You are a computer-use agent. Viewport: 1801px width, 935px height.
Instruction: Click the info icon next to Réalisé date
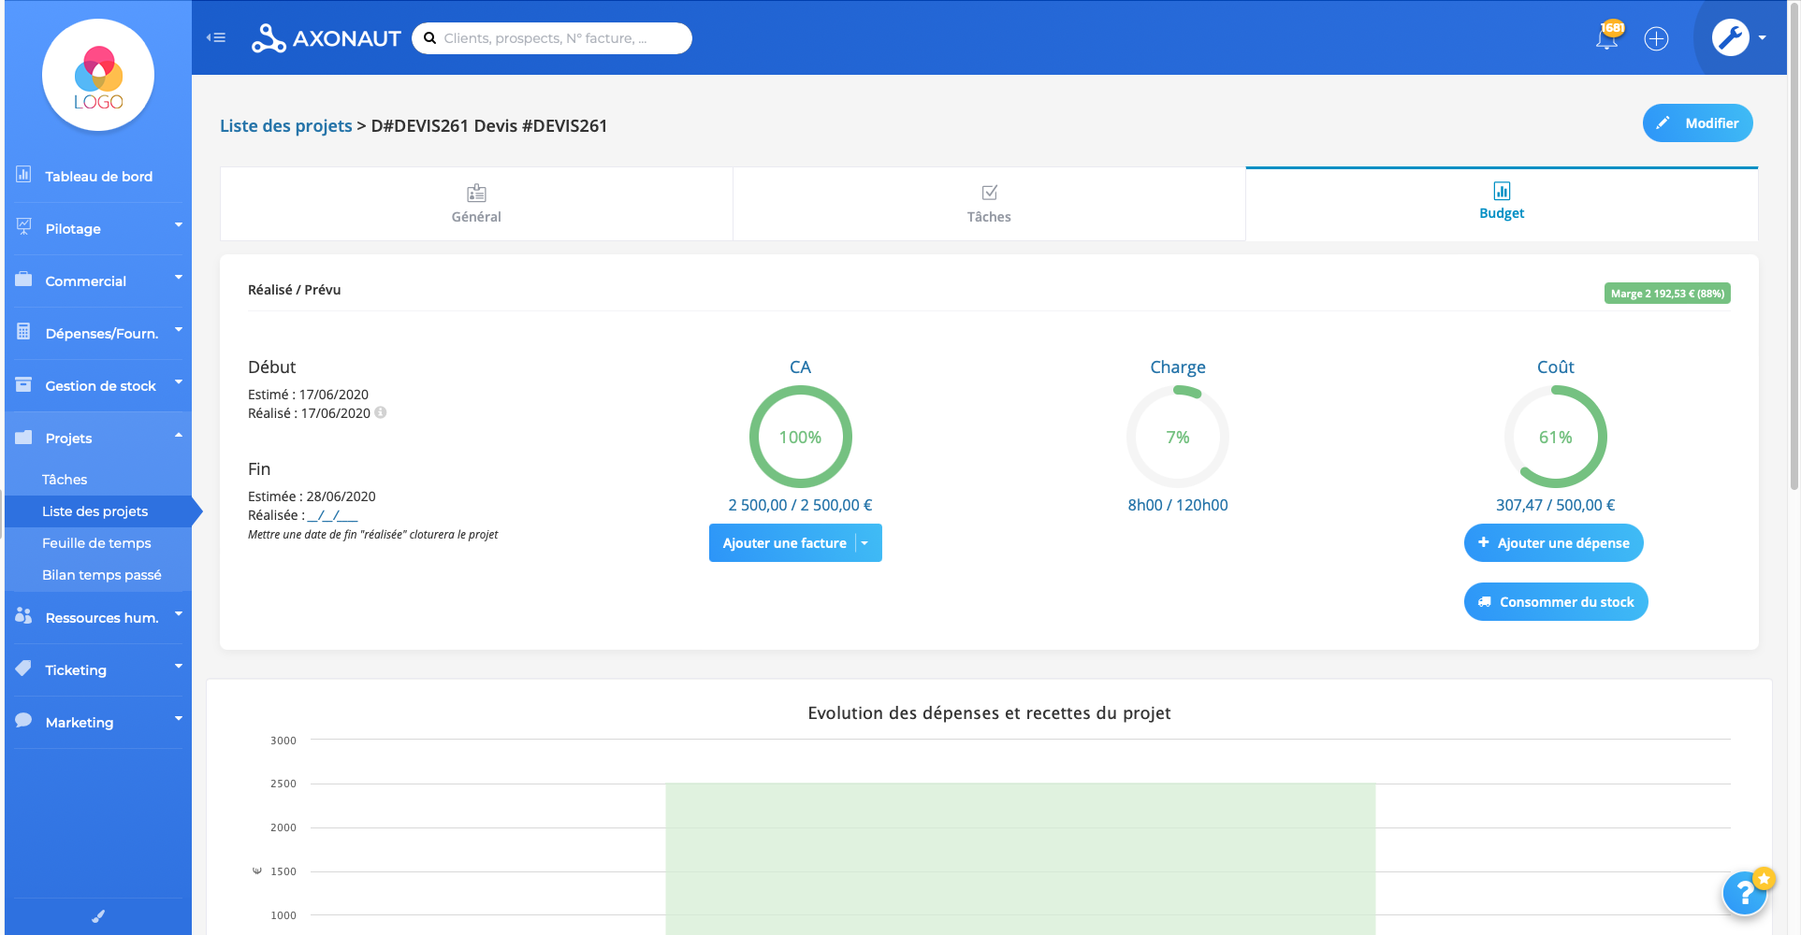383,412
